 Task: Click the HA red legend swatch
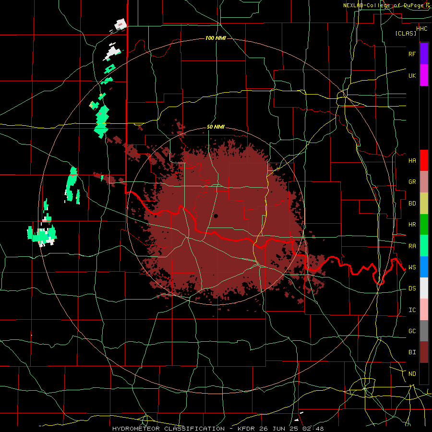pos(424,160)
